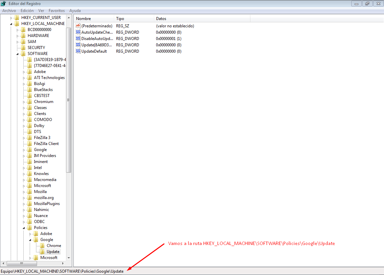Click the 0x00000001 (1) data cell
This screenshot has width=384, height=275.
coord(168,38)
